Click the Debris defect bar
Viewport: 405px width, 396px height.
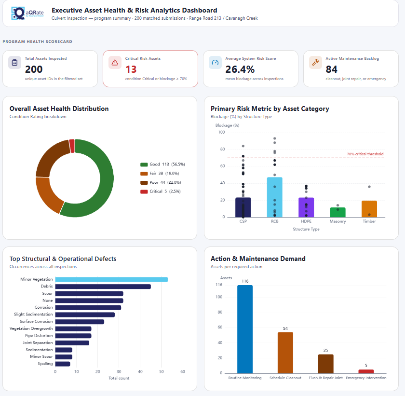103,287
